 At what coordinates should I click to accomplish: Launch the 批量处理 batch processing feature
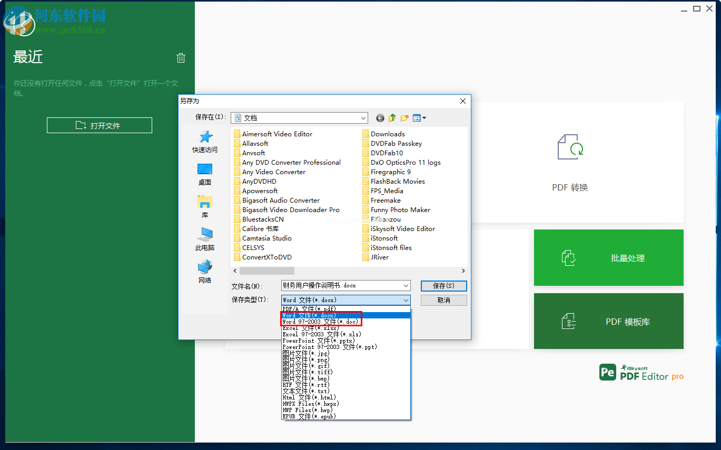[x=608, y=257]
